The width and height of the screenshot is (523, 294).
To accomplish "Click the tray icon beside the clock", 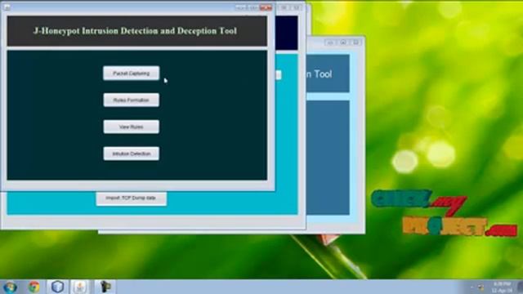I will pyautogui.click(x=481, y=287).
